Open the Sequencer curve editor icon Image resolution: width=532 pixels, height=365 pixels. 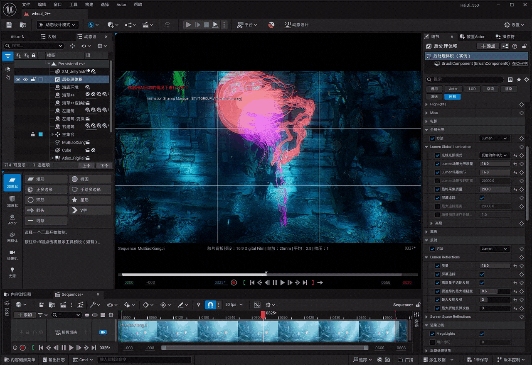coord(257,305)
